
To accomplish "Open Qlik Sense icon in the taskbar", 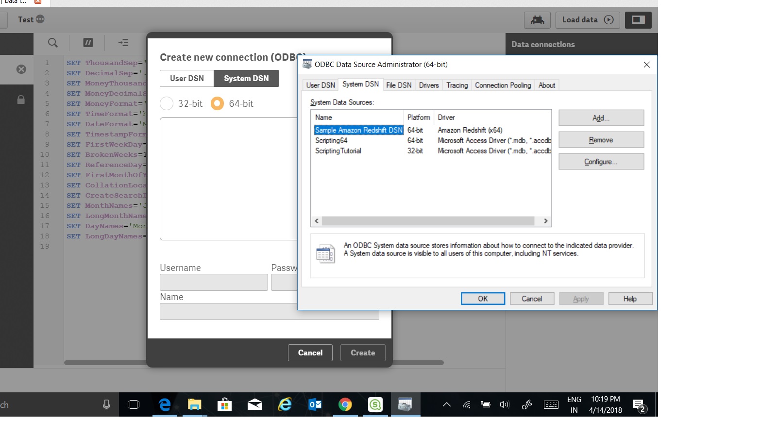I will click(375, 404).
